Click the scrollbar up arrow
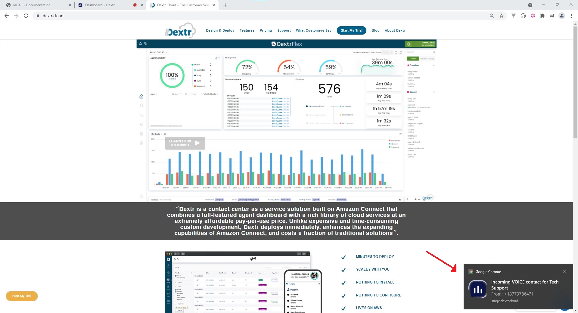Screen dimensions: 578x313 [575, 24]
